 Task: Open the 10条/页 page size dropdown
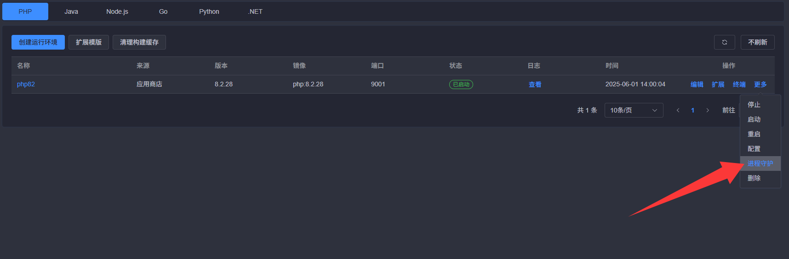634,110
